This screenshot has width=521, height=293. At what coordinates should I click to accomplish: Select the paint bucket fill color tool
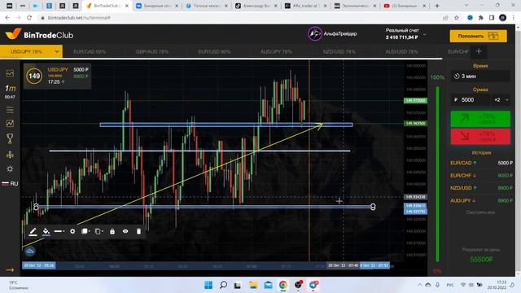pos(46,231)
